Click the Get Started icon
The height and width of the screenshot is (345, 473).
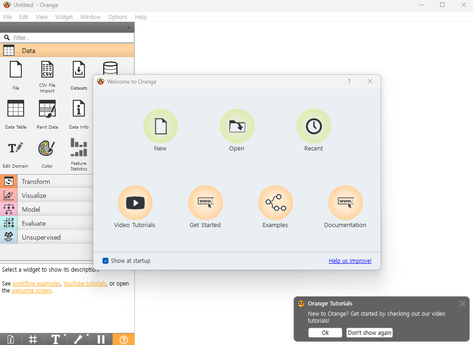[x=205, y=203]
